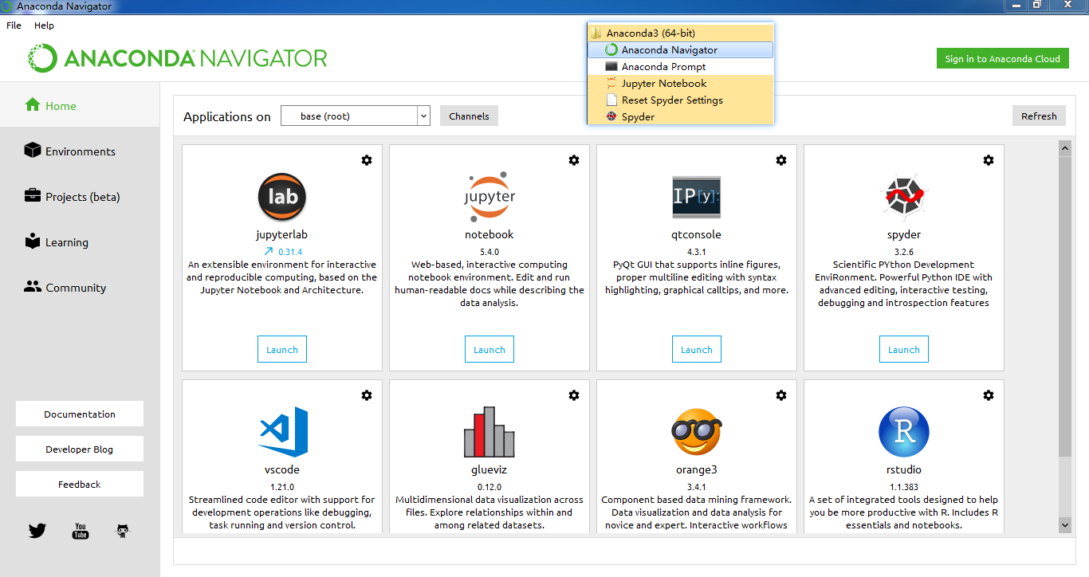Click the scrollbar up arrow
The width and height of the screenshot is (1089, 577).
[x=1064, y=148]
